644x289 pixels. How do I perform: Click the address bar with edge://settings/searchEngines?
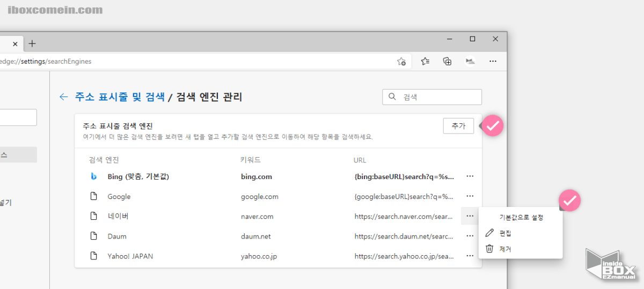point(203,61)
